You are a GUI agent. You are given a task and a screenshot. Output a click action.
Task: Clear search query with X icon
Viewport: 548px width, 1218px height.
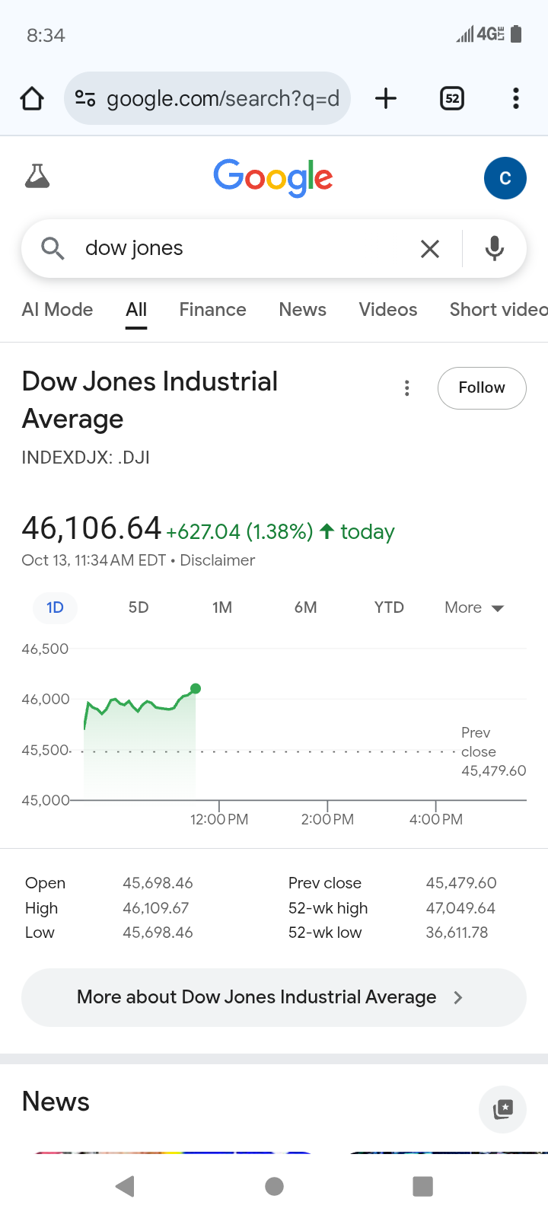click(430, 248)
